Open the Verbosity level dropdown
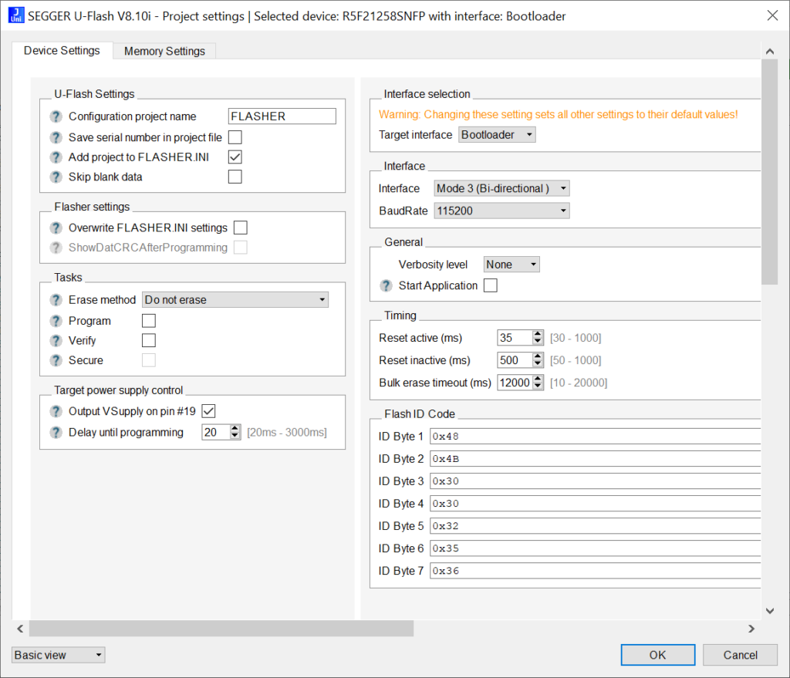This screenshot has height=678, width=790. (x=511, y=265)
